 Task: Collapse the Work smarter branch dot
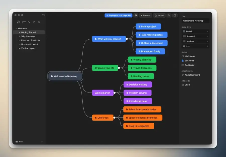[x=115, y=93]
